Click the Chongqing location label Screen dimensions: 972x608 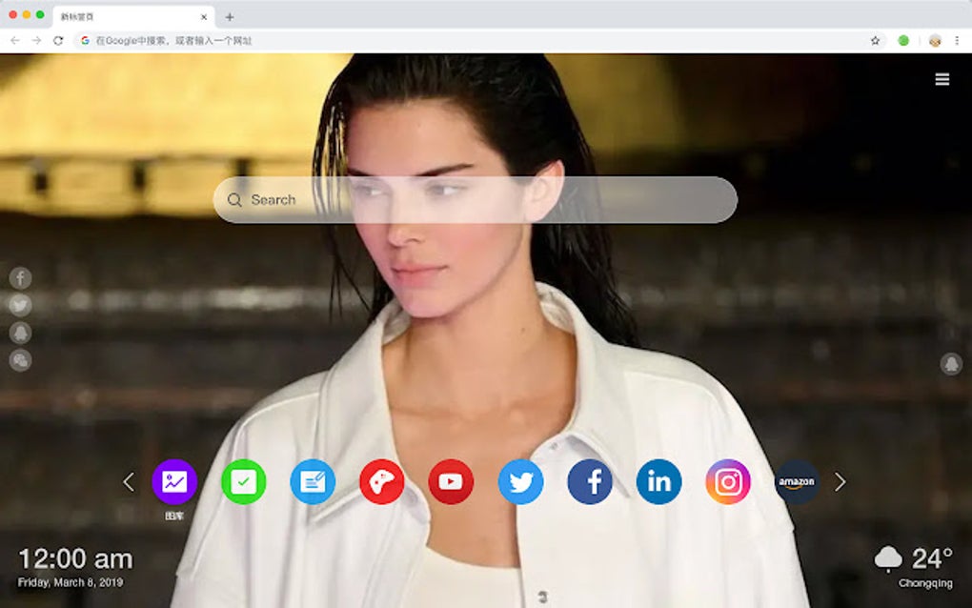coord(925,583)
